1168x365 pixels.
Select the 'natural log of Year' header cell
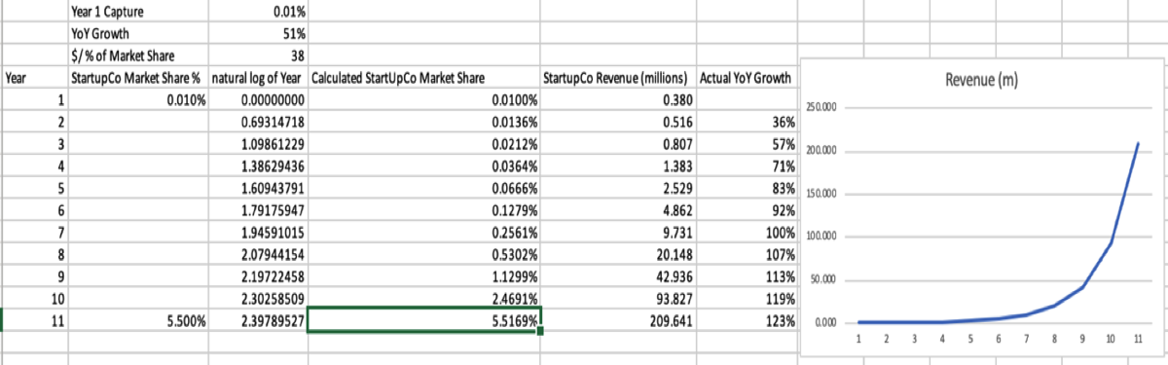[258, 77]
